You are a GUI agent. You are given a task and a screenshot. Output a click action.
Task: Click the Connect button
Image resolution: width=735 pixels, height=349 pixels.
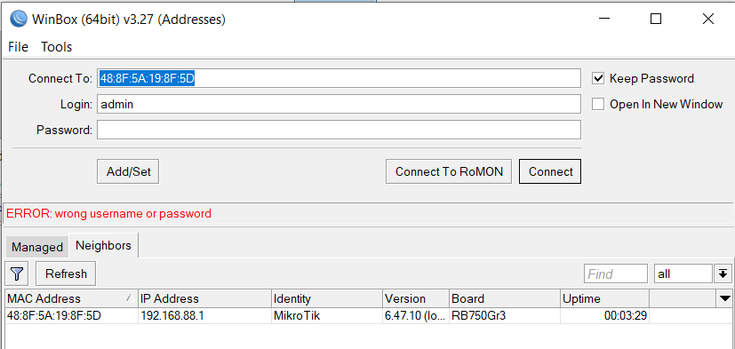tap(550, 171)
